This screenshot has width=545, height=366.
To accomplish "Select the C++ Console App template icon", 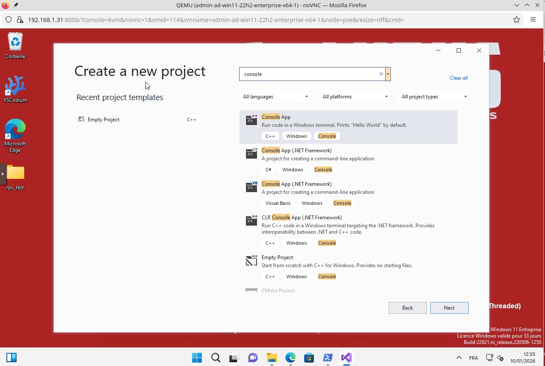I will point(251,120).
